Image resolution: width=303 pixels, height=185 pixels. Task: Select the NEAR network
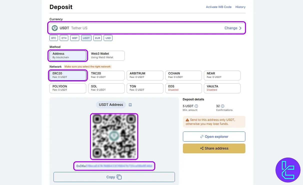pos(222,75)
